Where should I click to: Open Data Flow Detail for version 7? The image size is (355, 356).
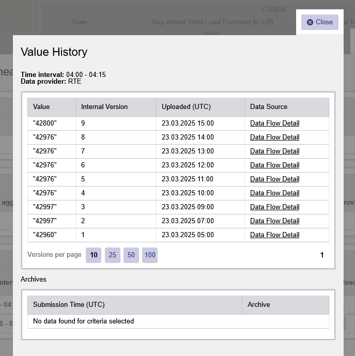coord(274,151)
